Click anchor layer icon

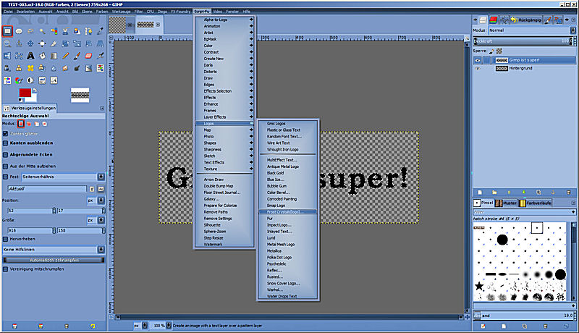tap(553, 193)
